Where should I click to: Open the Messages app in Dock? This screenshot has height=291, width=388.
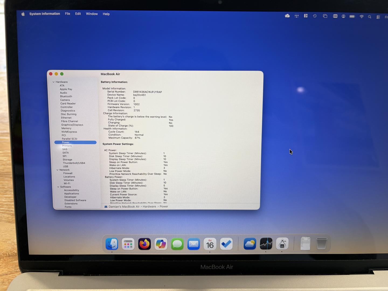pyautogui.click(x=177, y=244)
